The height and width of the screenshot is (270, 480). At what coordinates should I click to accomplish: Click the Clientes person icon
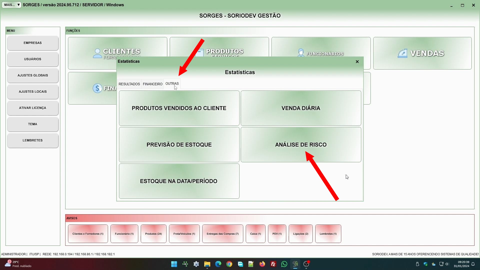[97, 53]
